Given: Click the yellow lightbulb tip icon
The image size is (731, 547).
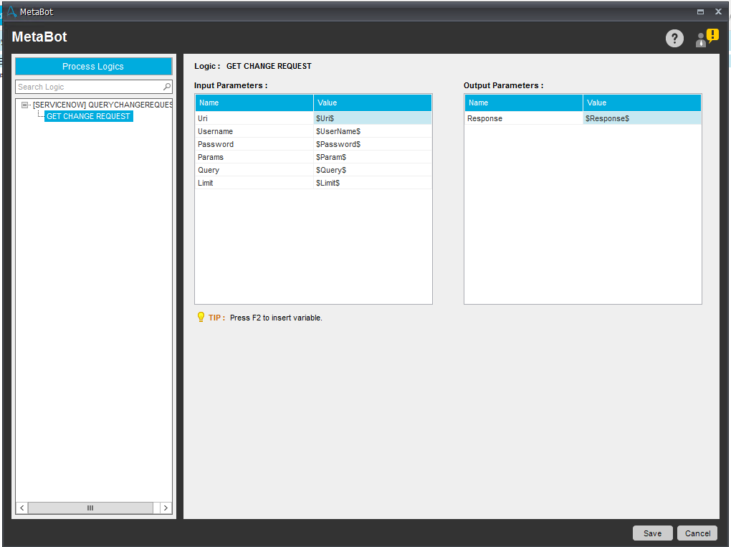Looking at the screenshot, I should (x=201, y=317).
